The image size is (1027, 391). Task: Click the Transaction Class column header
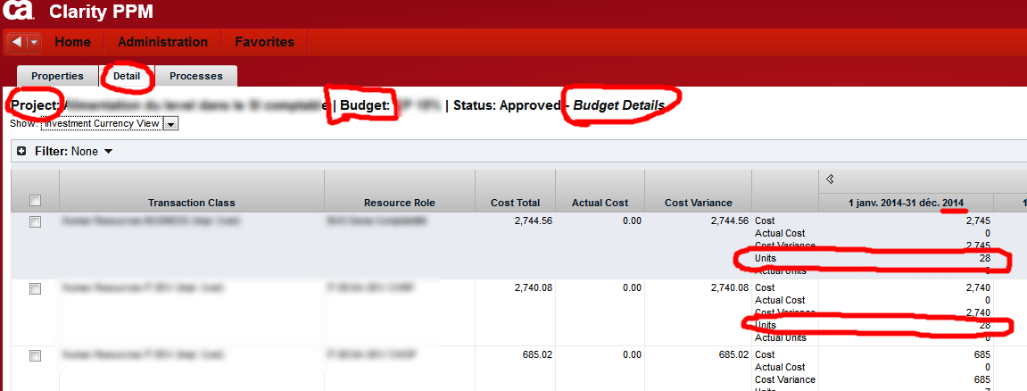191,203
